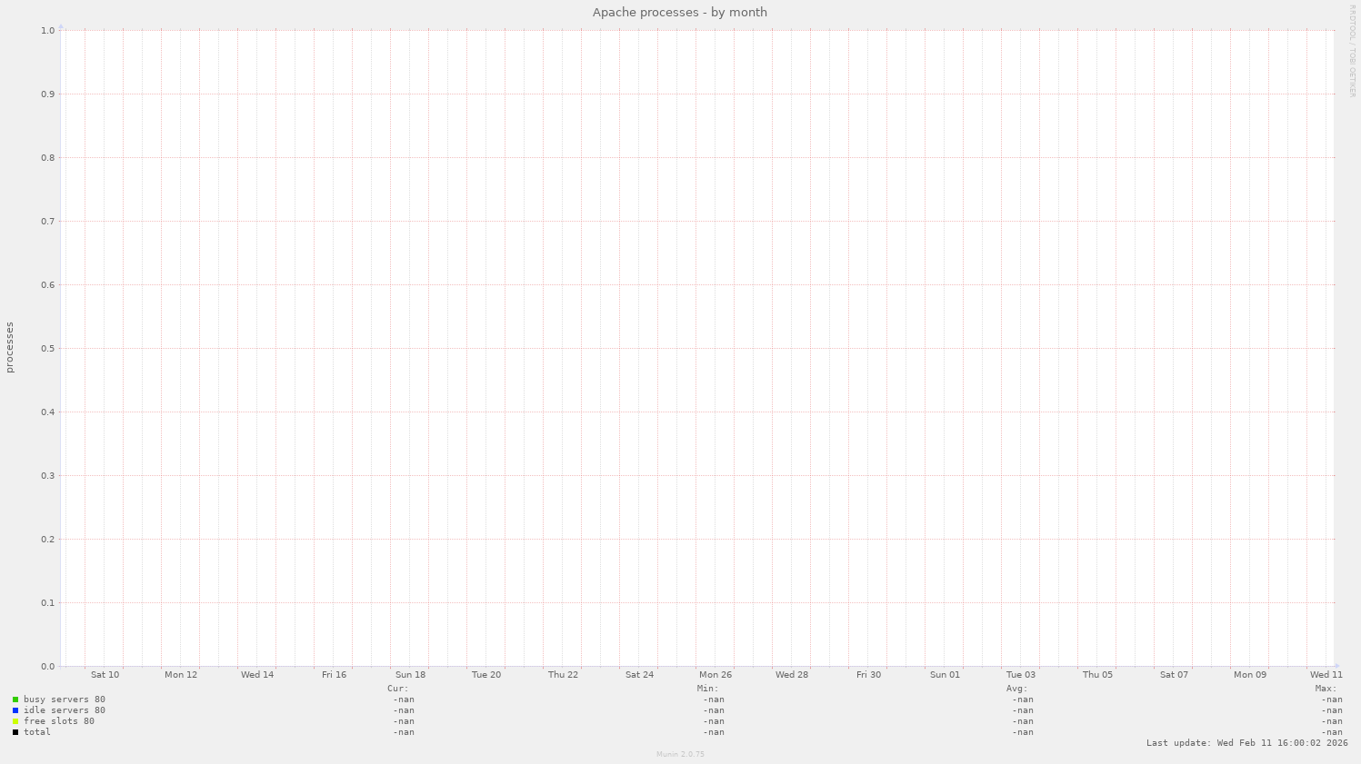Click the black total legend swatch
Screen dimensions: 1361x764
pyautogui.click(x=15, y=731)
